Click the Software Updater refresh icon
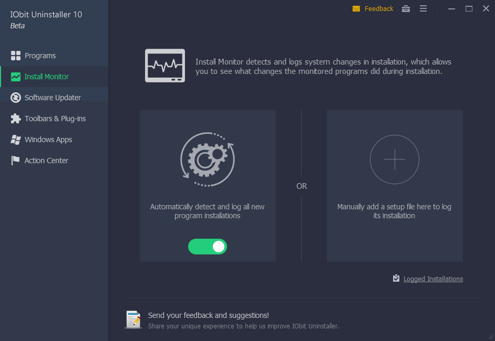Screen dimensions: 495x341 click(x=15, y=98)
